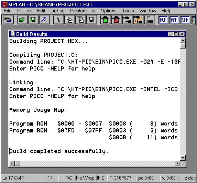This screenshot has width=197, height=183.
Task: Minimize the Build Results window
Action: tap(170, 34)
